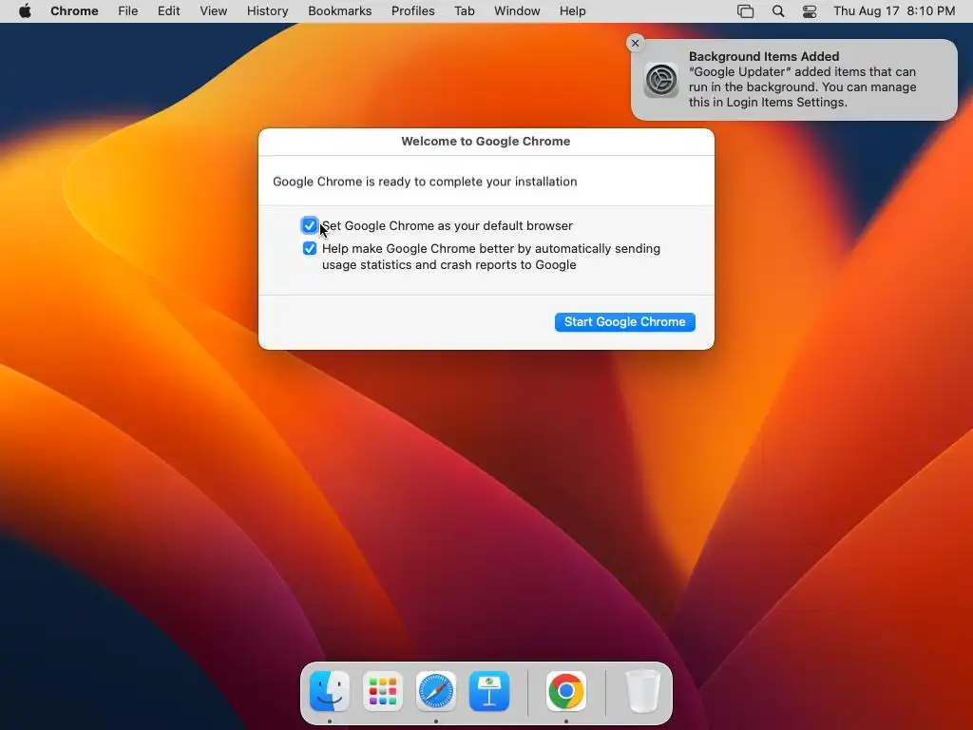973x730 pixels.
Task: Open Spotlight search in menu bar
Action: pos(778,11)
